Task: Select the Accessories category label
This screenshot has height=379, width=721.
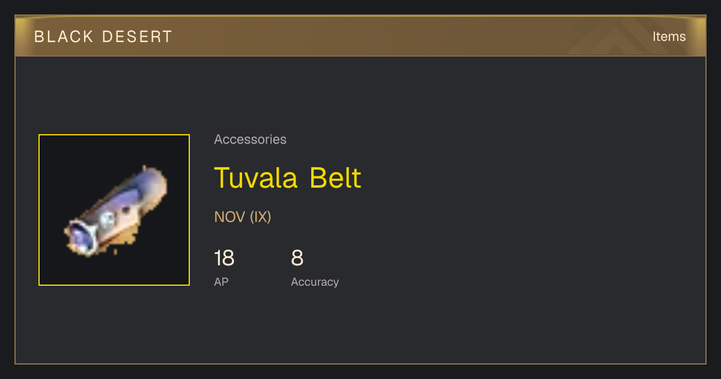Action: tap(250, 140)
